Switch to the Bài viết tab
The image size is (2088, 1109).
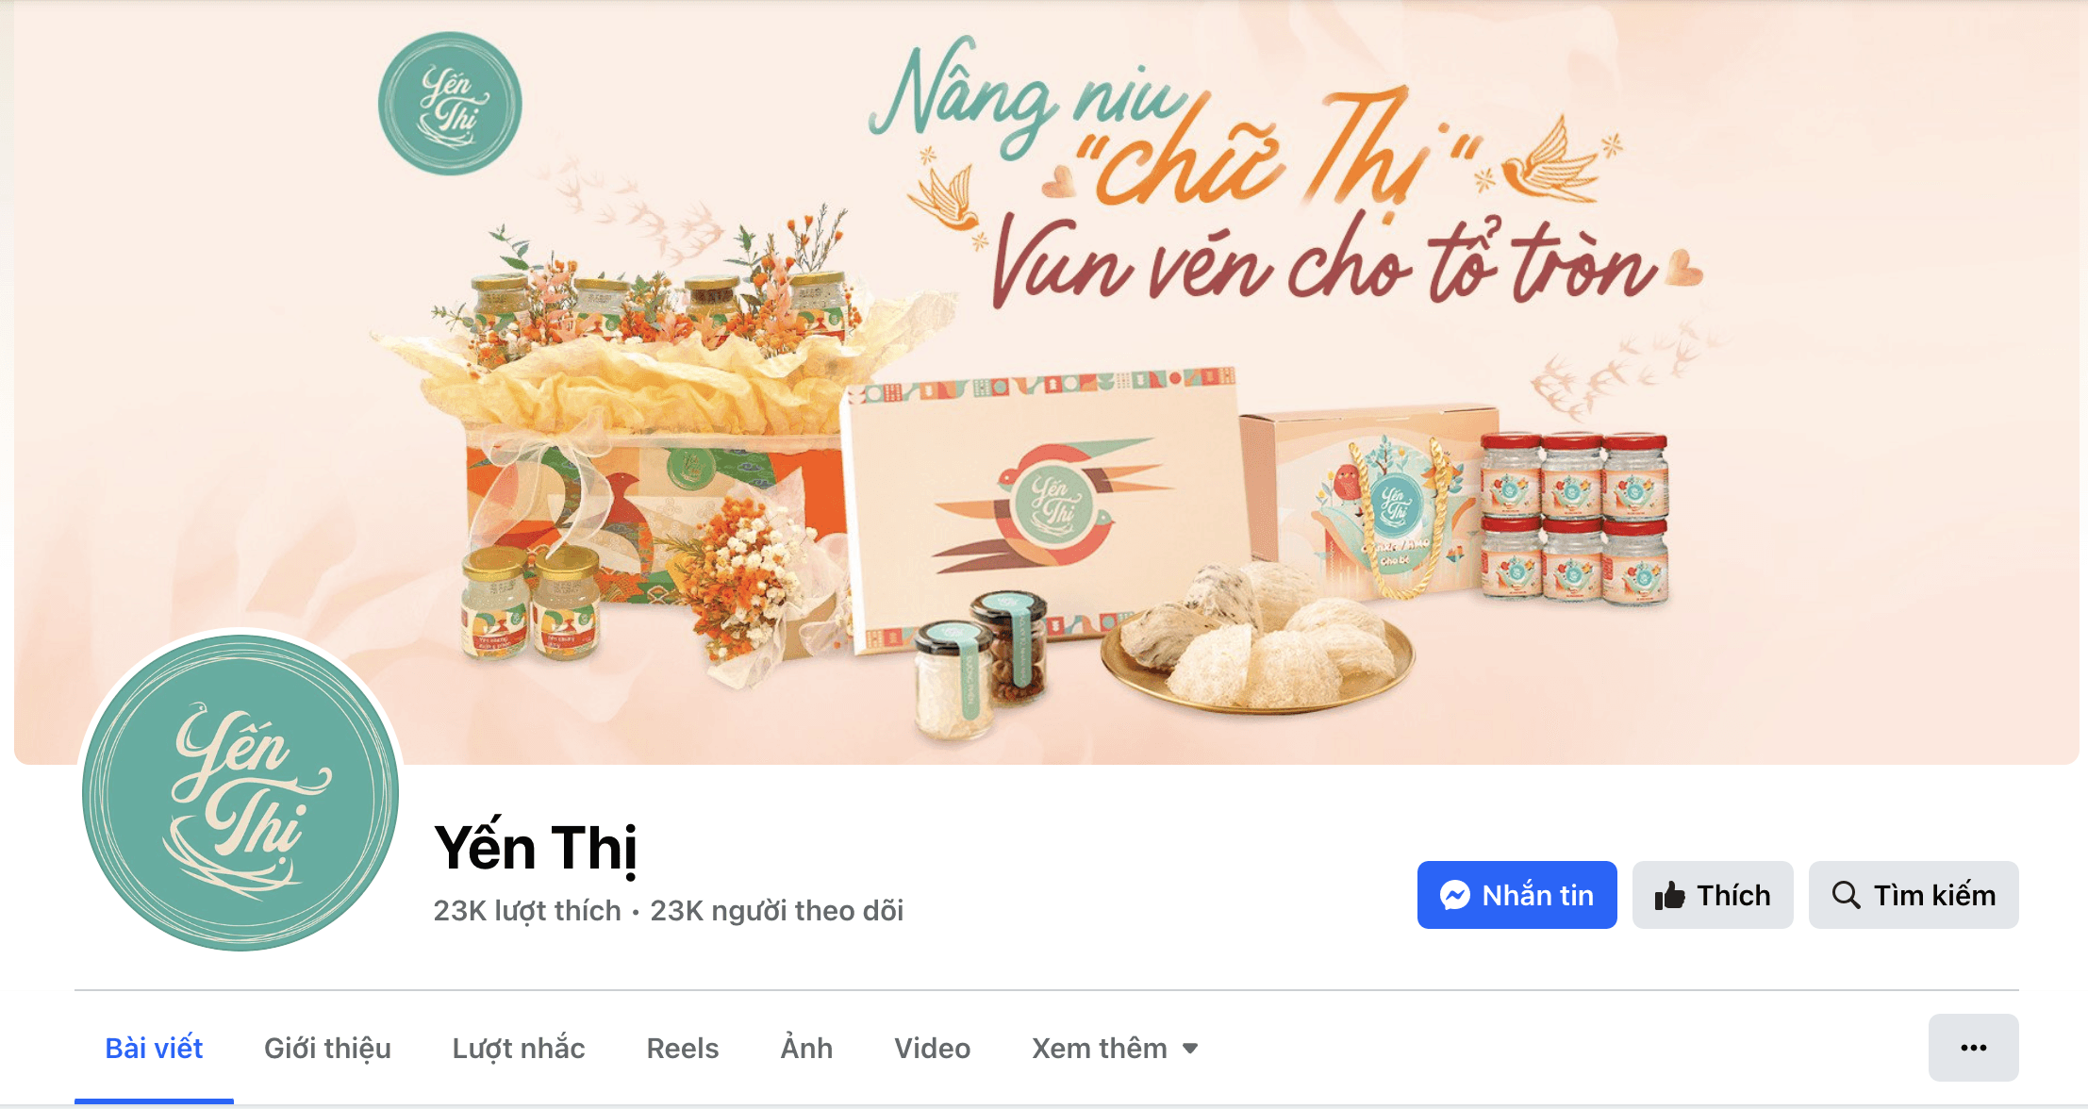click(154, 1049)
